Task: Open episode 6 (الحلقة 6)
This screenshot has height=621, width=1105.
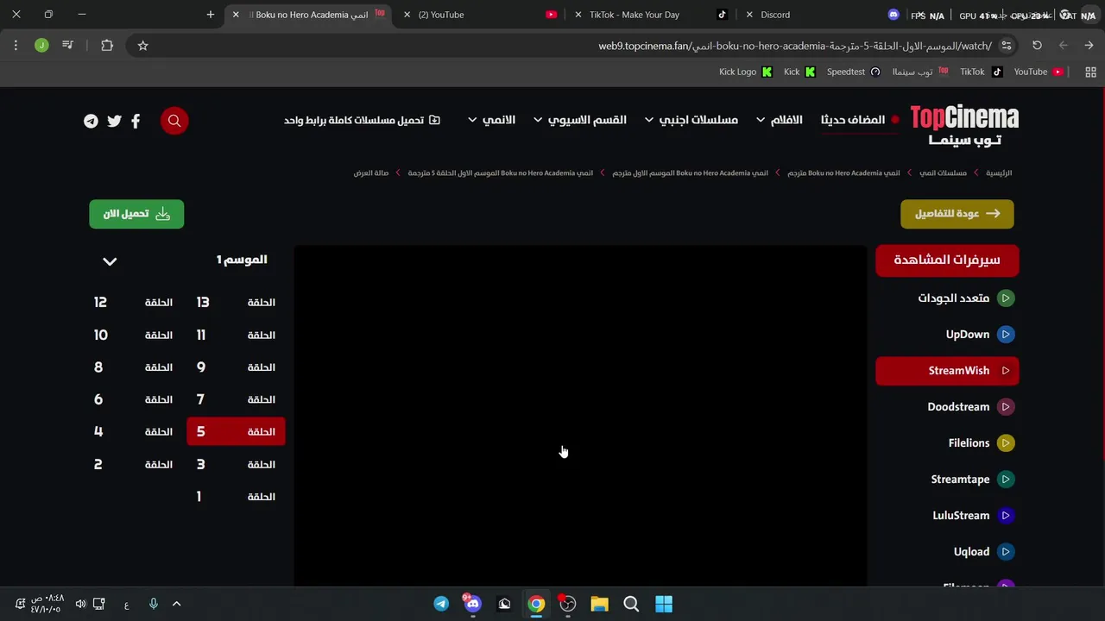Action: (x=134, y=399)
